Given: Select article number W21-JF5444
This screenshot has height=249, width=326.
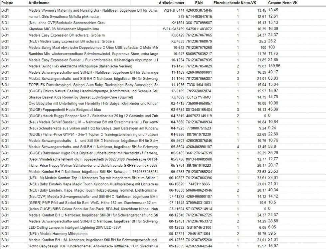Looking at the screenshot, I should [174, 10].
